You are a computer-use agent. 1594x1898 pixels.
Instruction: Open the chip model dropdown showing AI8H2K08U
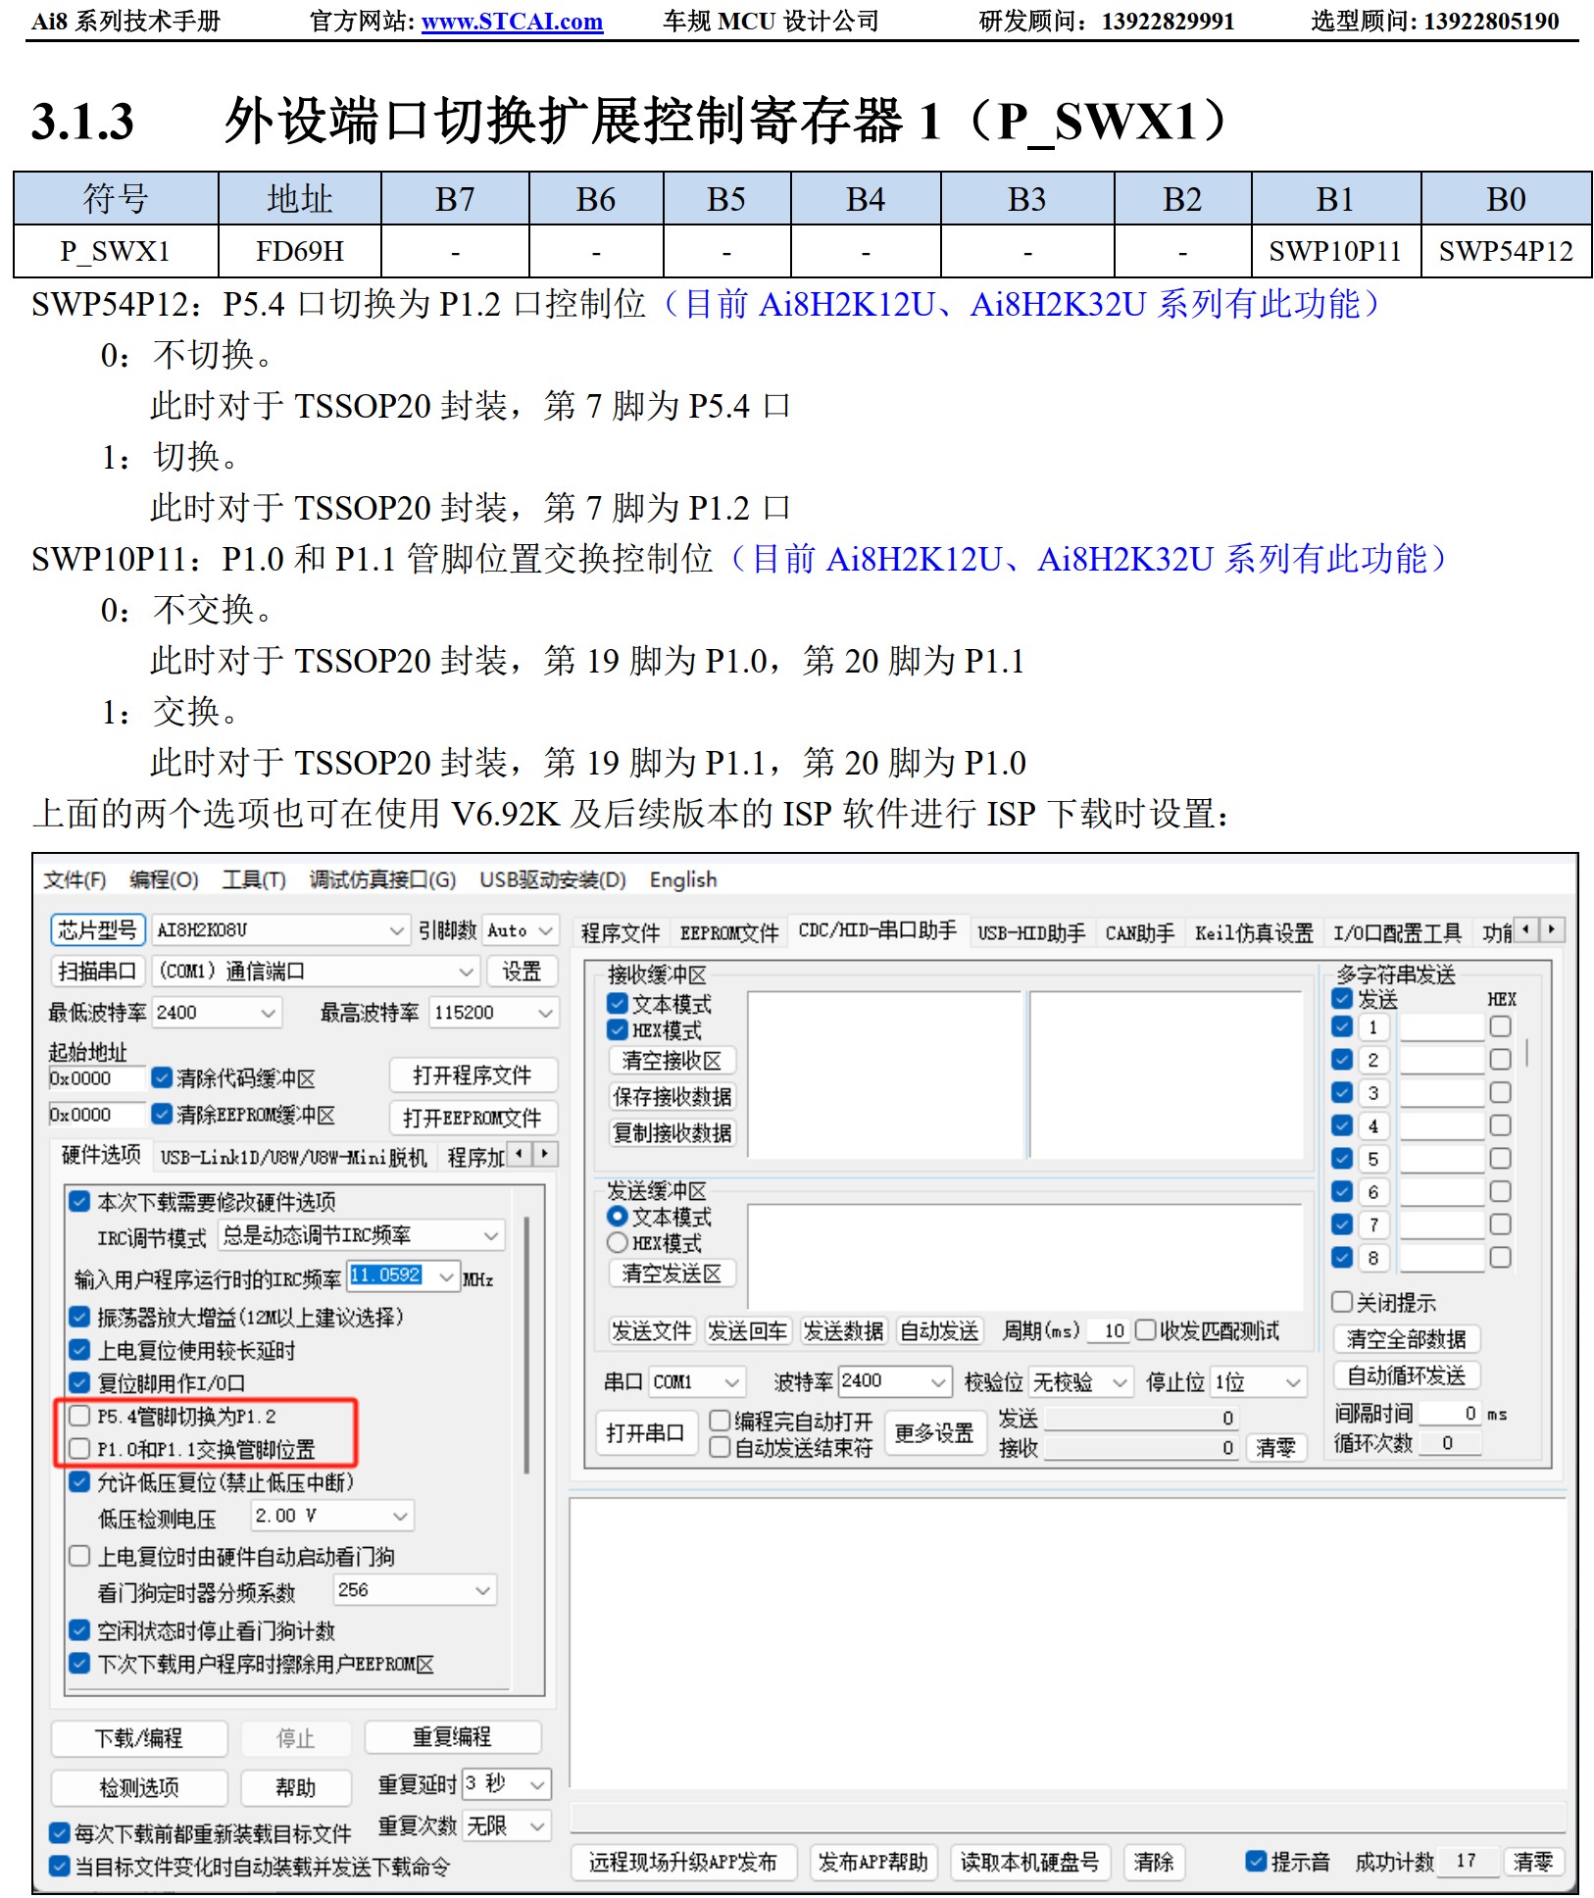(x=280, y=929)
